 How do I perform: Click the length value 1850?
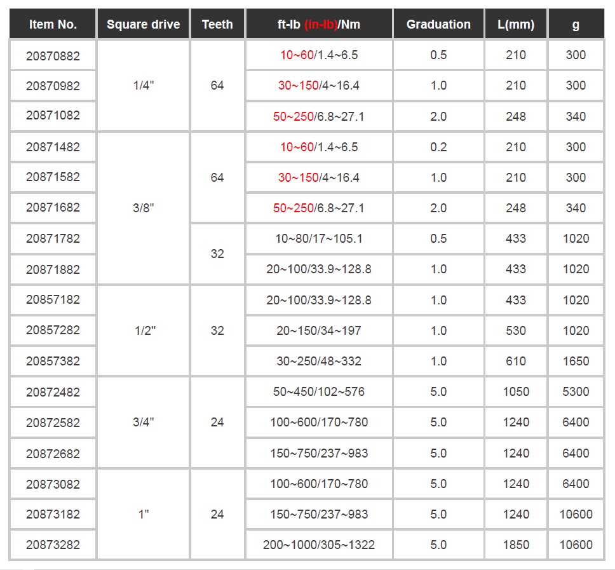click(516, 545)
